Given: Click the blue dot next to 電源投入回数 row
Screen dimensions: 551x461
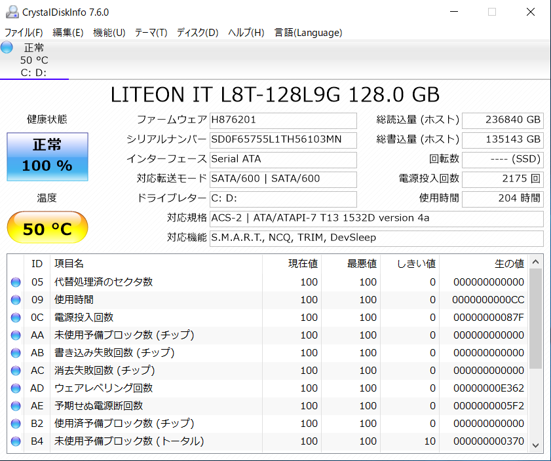Looking at the screenshot, I should [x=16, y=317].
